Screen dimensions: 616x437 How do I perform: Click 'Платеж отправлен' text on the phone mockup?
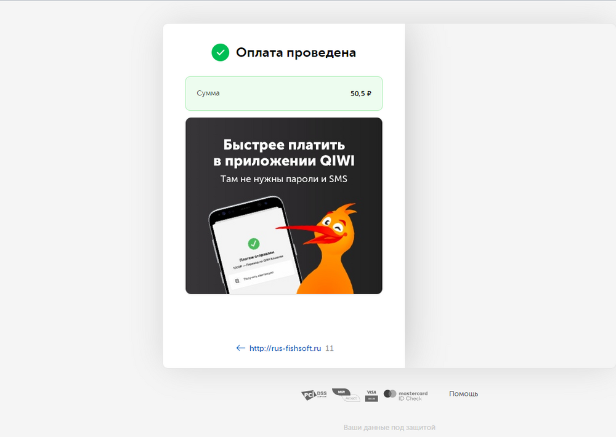click(x=254, y=260)
